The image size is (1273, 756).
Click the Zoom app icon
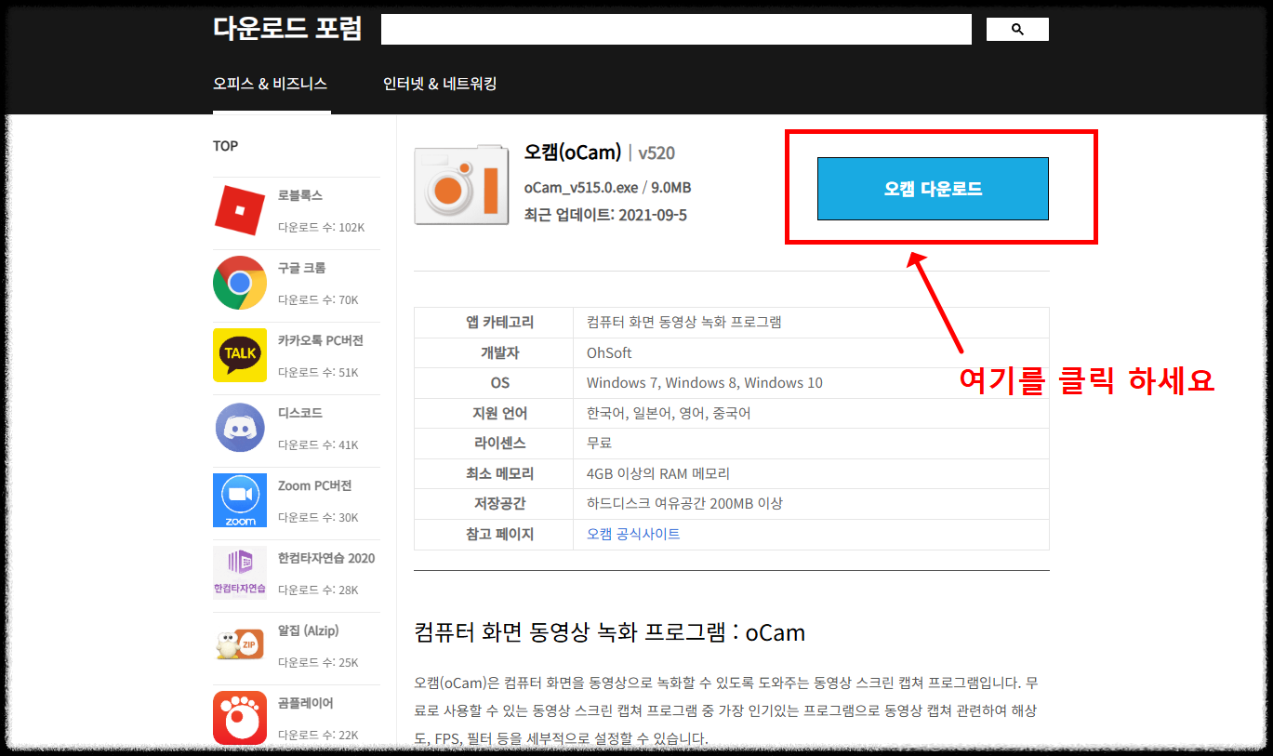[240, 500]
